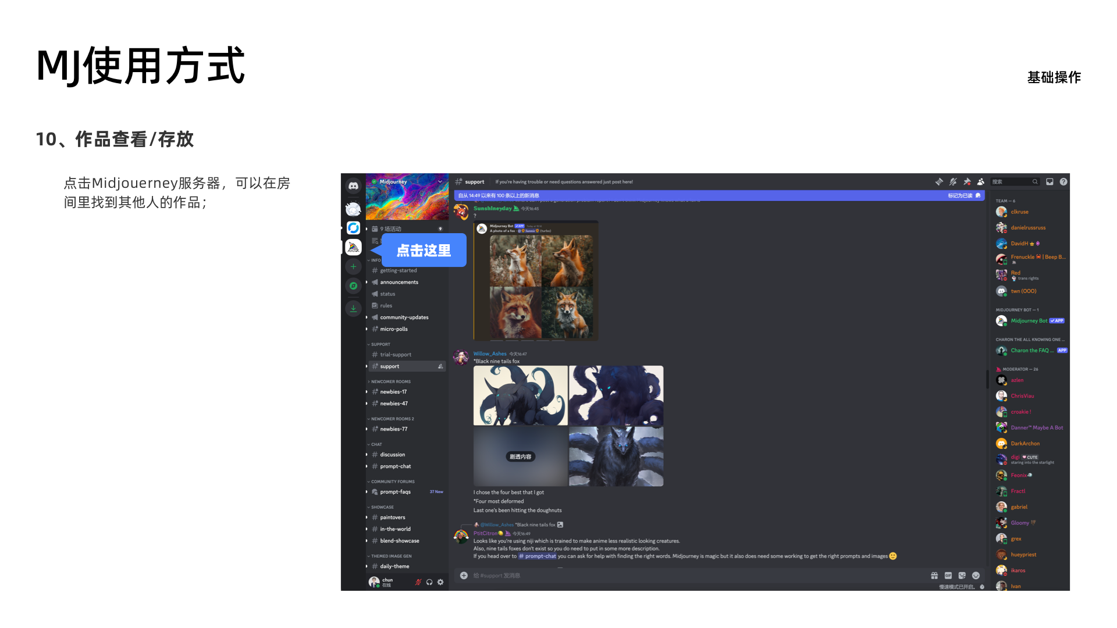The image size is (1117, 628).
Task: Click the Discord home icon
Action: 353,186
